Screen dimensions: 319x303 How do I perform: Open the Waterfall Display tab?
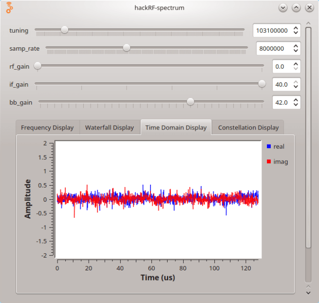tap(109, 128)
